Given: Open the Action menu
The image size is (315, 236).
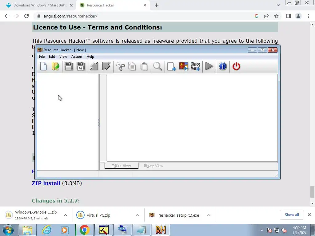Looking at the screenshot, I should click(x=77, y=57).
